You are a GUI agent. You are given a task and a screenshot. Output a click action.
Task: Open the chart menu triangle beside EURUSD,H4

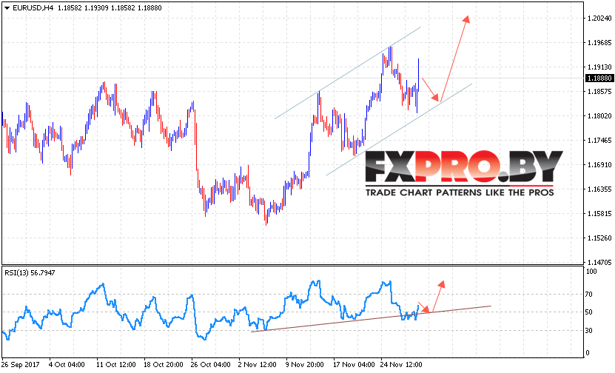tap(7, 8)
